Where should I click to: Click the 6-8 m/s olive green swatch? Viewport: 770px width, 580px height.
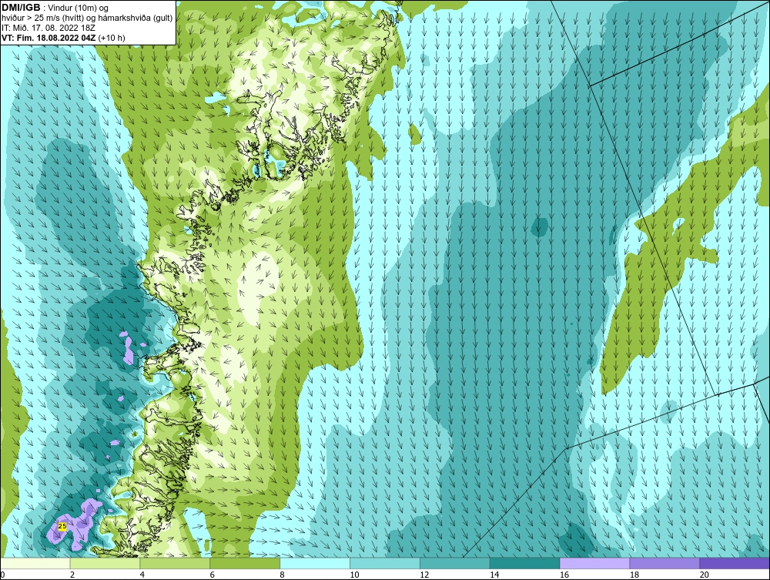pos(245,563)
